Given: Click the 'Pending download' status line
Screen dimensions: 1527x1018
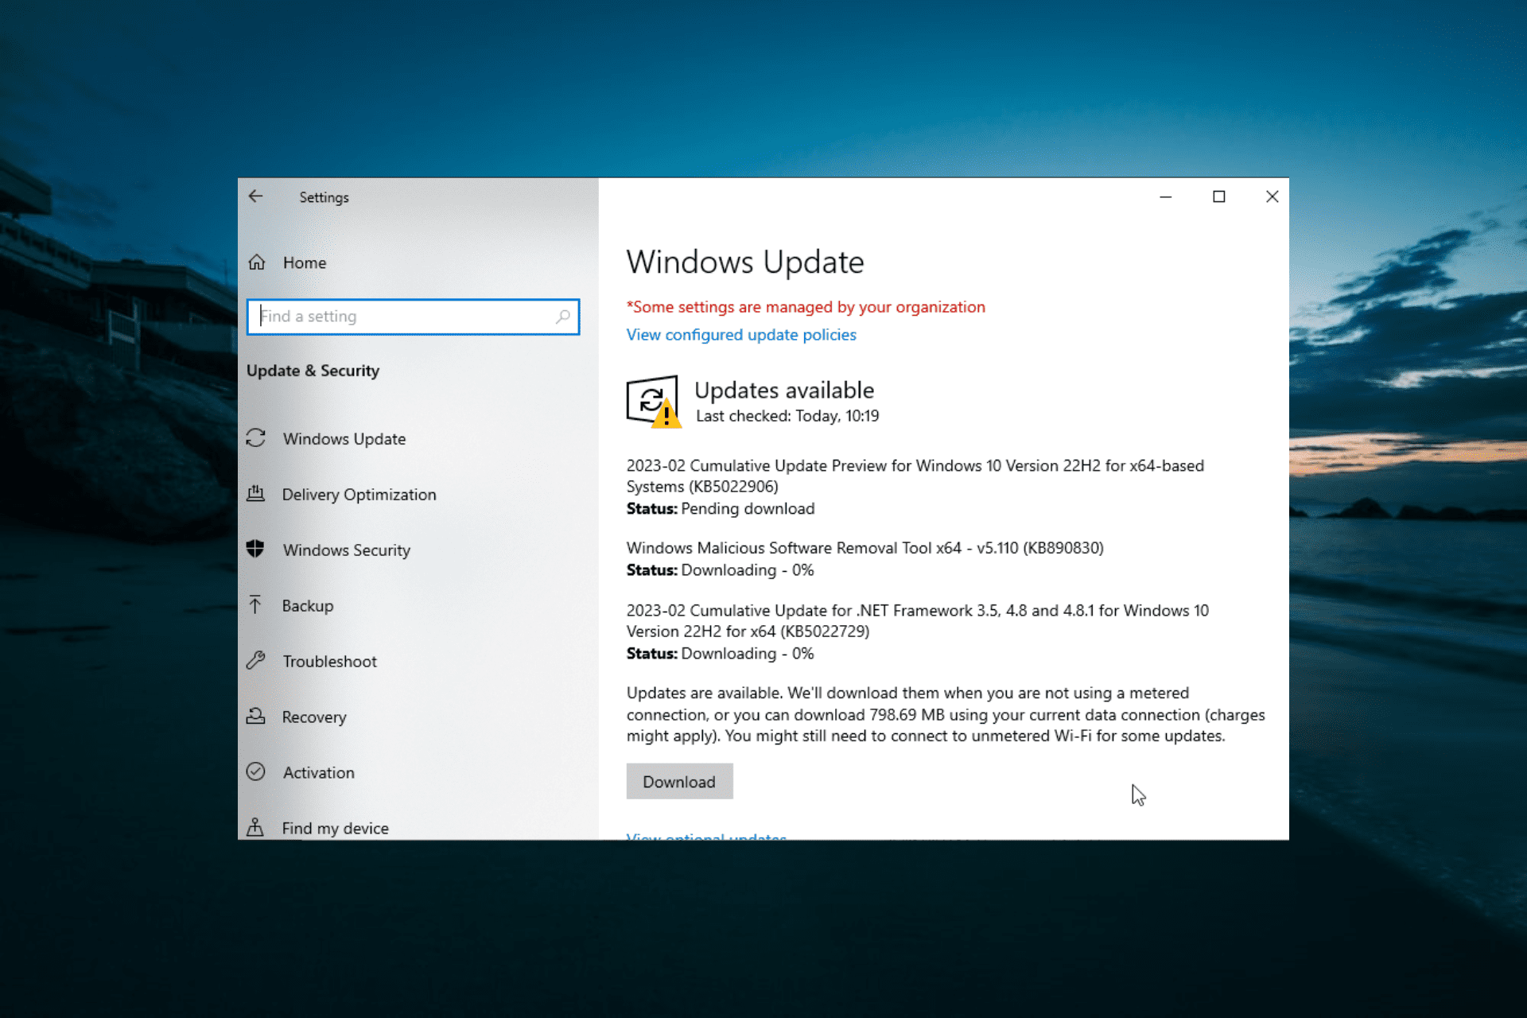Looking at the screenshot, I should (721, 509).
